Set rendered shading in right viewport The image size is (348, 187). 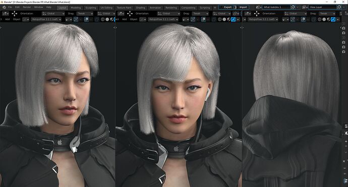click(333, 19)
